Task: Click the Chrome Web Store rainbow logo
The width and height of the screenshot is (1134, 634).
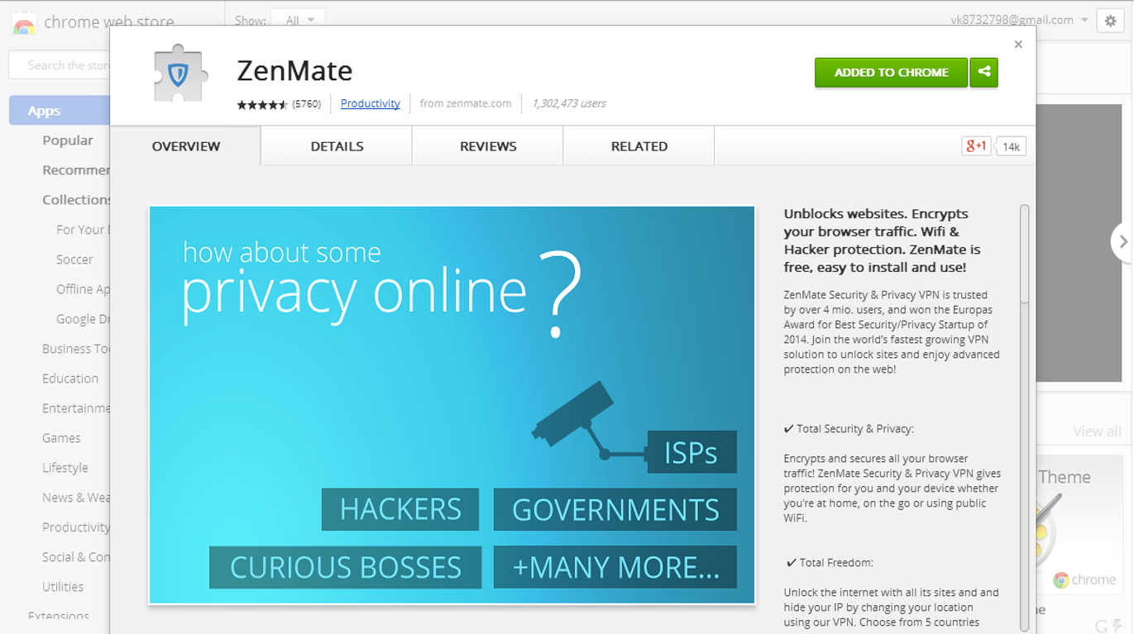Action: [24, 25]
